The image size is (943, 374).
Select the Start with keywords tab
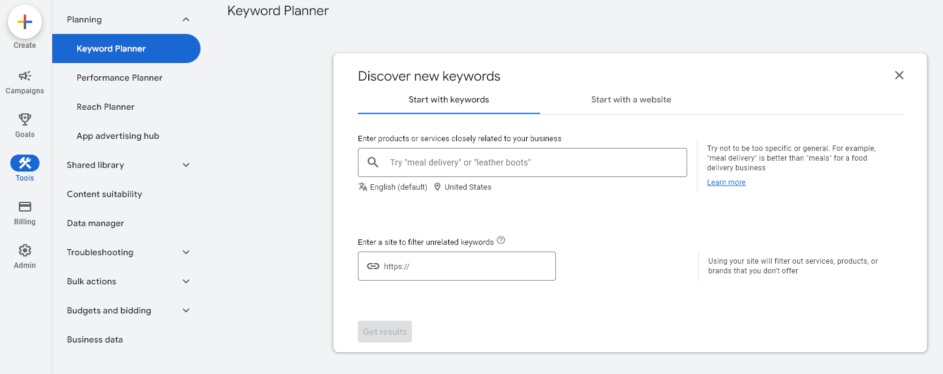pos(448,99)
